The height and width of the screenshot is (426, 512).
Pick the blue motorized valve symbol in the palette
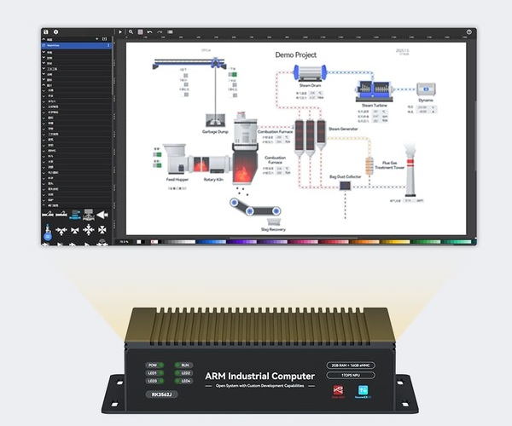75,214
